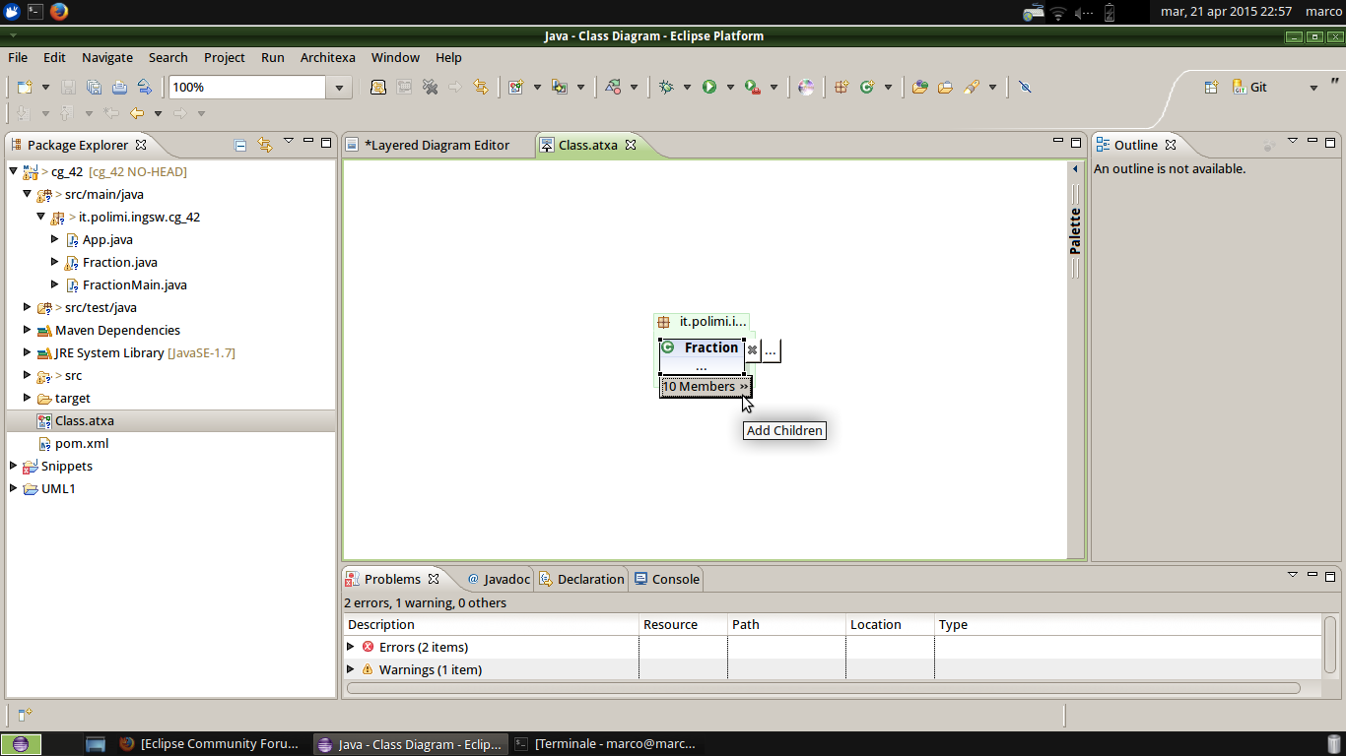The width and height of the screenshot is (1346, 756).
Task: Click the Debug bug toolbar icon
Action: pos(667,87)
